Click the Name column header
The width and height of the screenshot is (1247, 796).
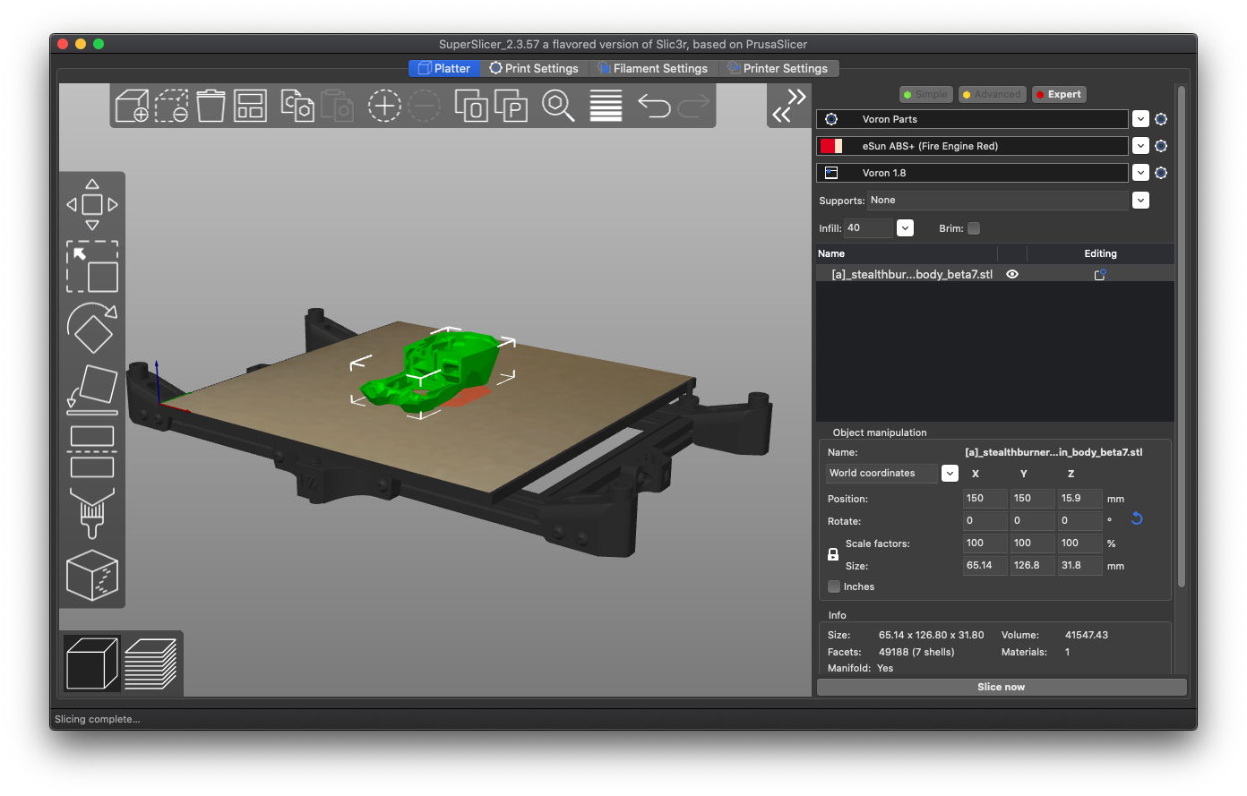(x=831, y=253)
